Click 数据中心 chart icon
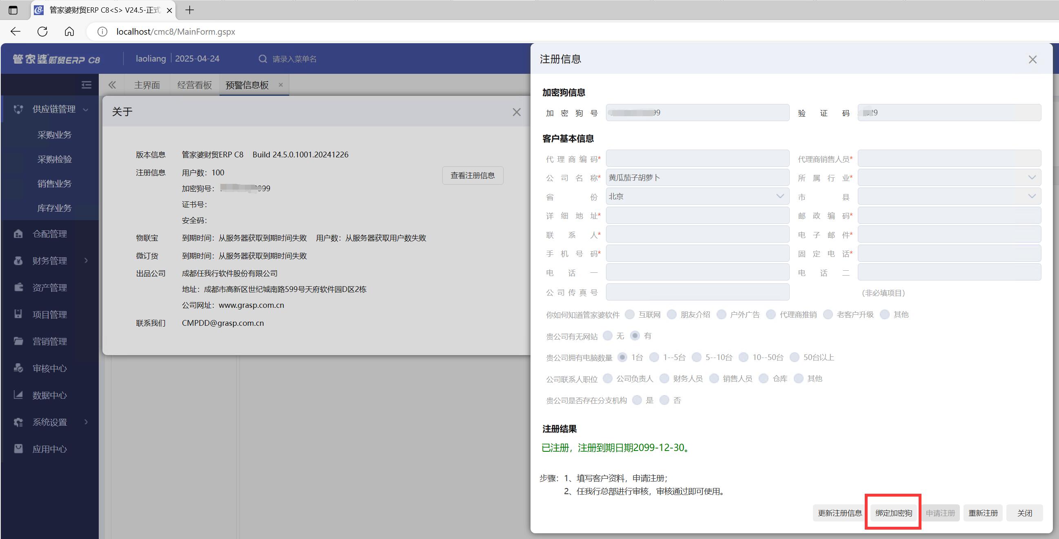Screen dimensions: 1059x539 coord(18,395)
